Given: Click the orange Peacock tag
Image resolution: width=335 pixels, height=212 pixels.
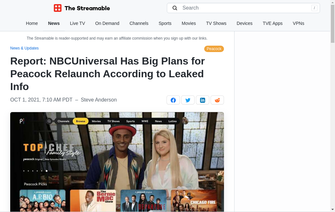Looking at the screenshot, I should (214, 49).
